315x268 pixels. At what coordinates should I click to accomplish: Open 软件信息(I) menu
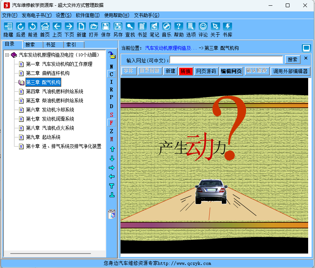tap(87, 15)
